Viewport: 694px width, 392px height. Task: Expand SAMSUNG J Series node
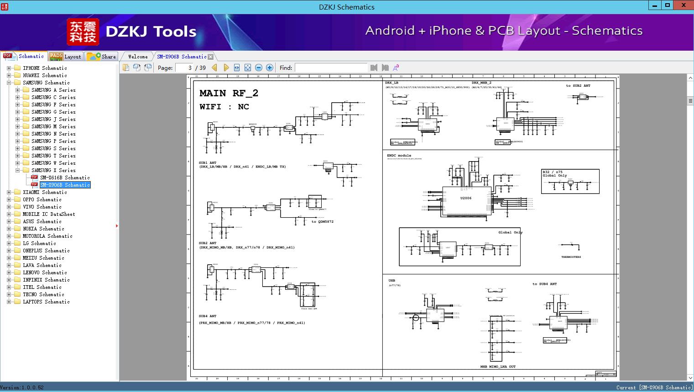17,119
